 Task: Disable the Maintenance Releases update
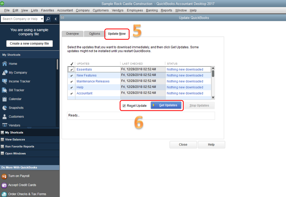(x=71, y=81)
